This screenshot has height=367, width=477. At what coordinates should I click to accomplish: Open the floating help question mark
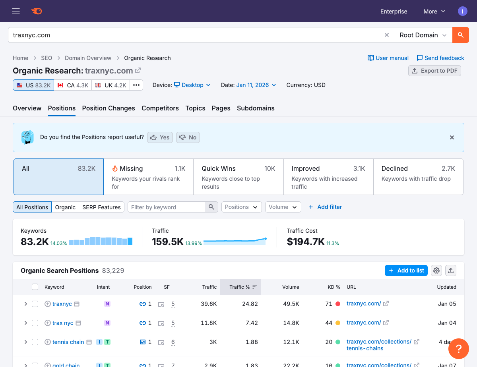[x=459, y=349]
